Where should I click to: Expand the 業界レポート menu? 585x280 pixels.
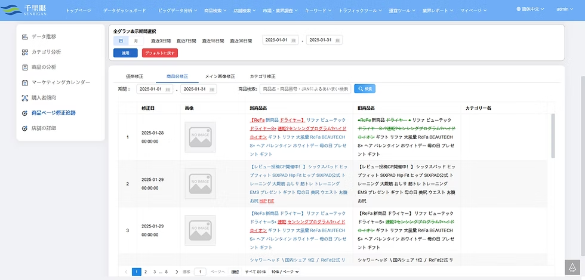pos(438,11)
